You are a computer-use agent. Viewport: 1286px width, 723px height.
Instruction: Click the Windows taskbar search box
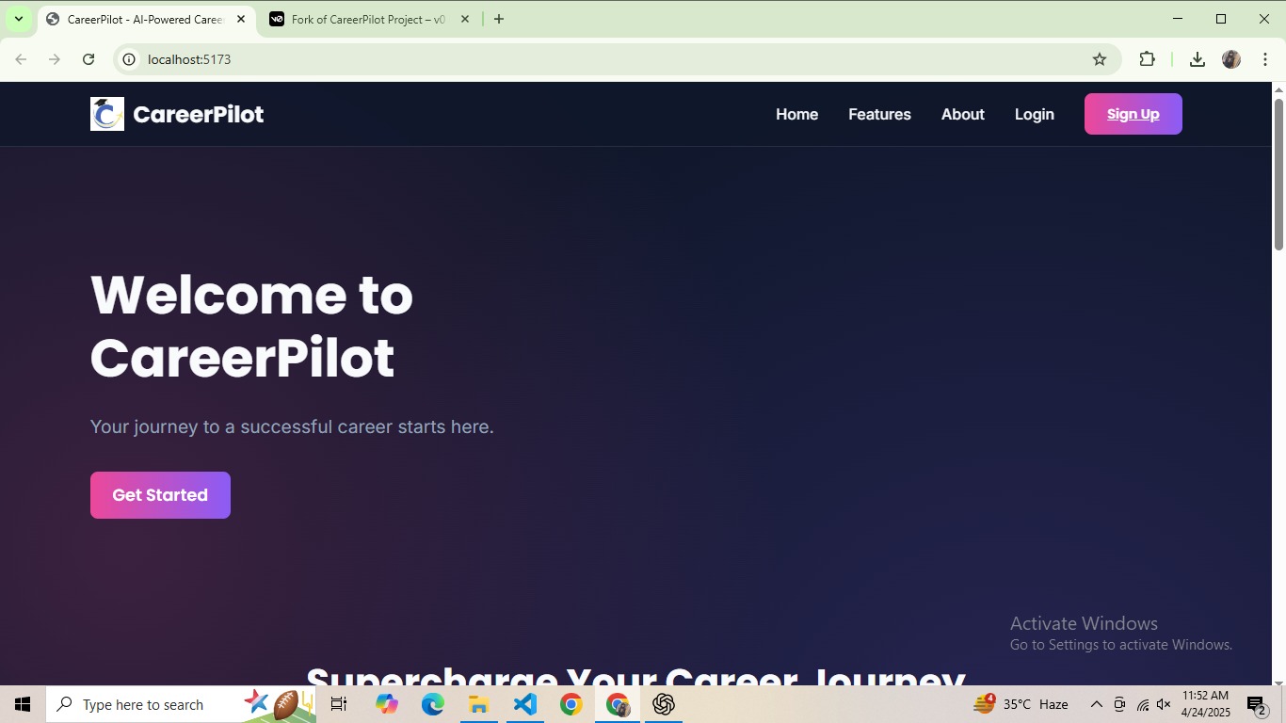181,704
